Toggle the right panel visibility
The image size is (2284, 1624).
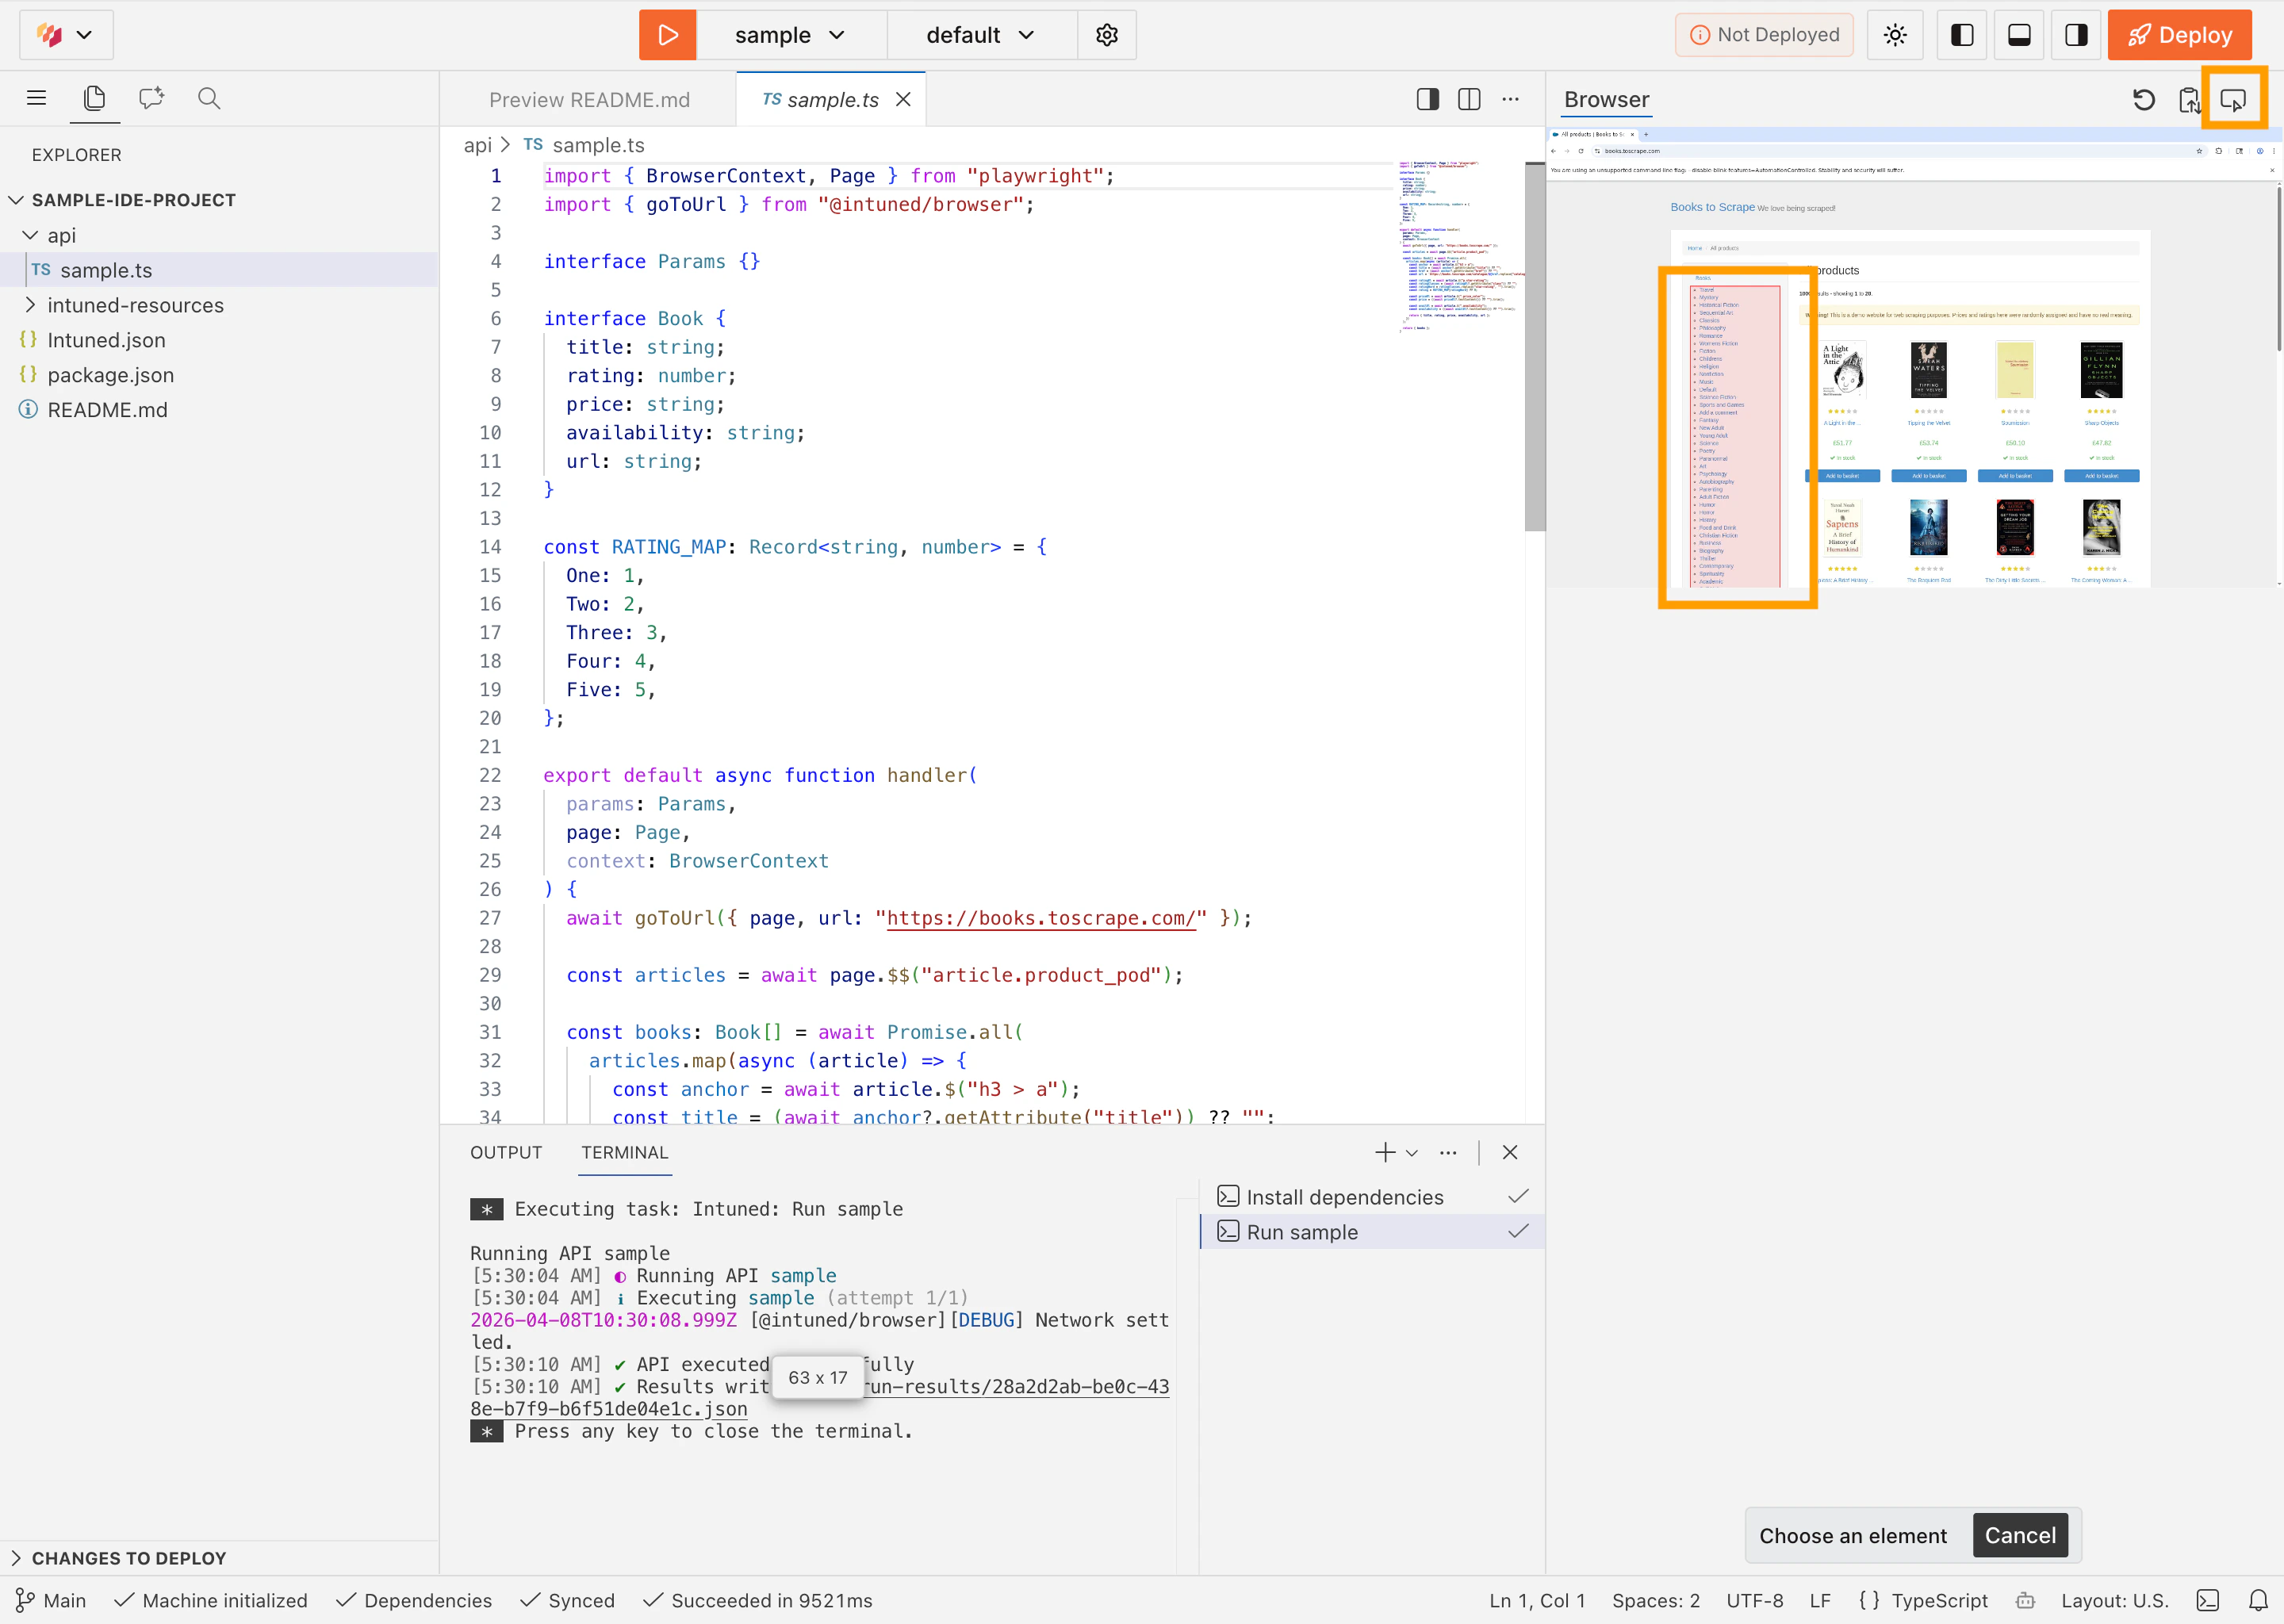2076,34
